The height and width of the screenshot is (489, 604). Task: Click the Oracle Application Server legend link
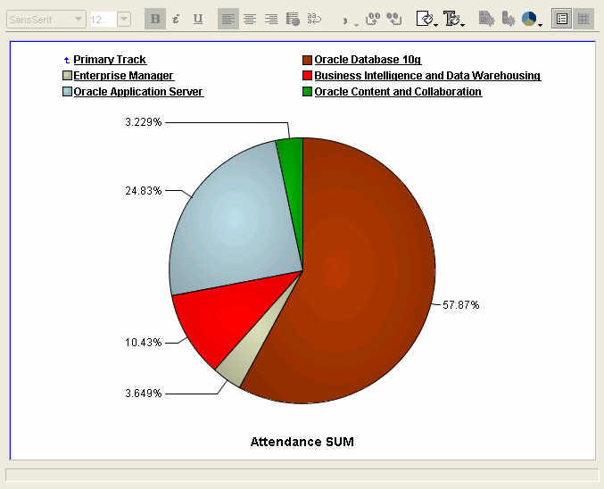[x=138, y=92]
